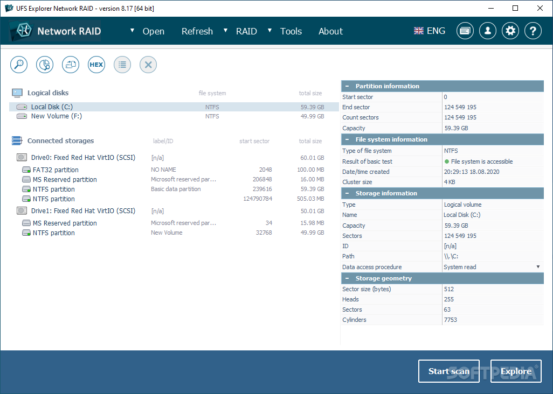Click the 'file system' column header

(212, 93)
